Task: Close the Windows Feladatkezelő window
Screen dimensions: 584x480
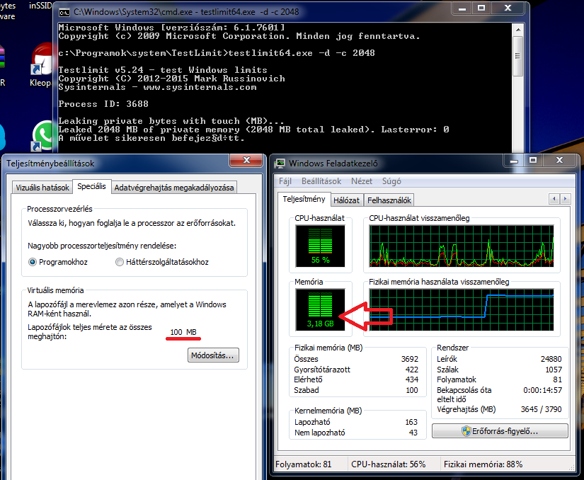Action: 559,161
